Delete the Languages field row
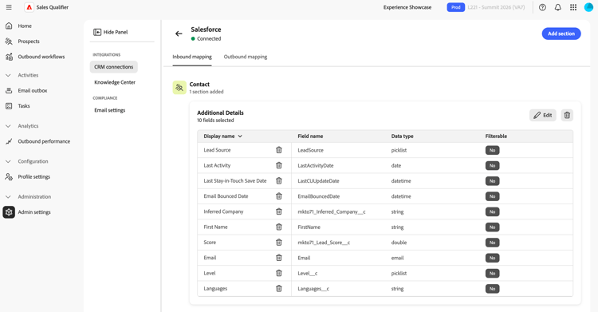 click(279, 289)
